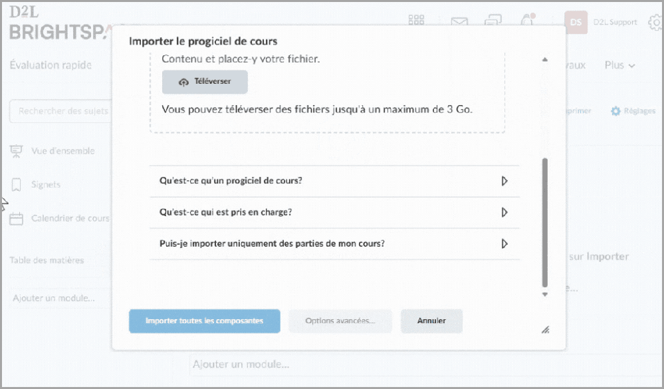664x389 pixels.
Task: Open the Plus dropdown menu
Action: coord(619,65)
